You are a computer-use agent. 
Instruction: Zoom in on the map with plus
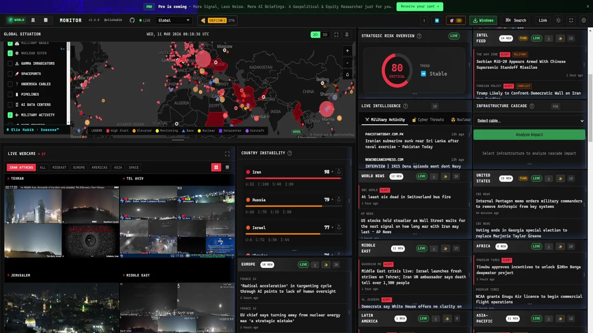[347, 51]
